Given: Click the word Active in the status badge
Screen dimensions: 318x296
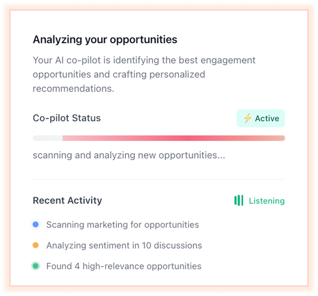Looking at the screenshot, I should point(267,118).
